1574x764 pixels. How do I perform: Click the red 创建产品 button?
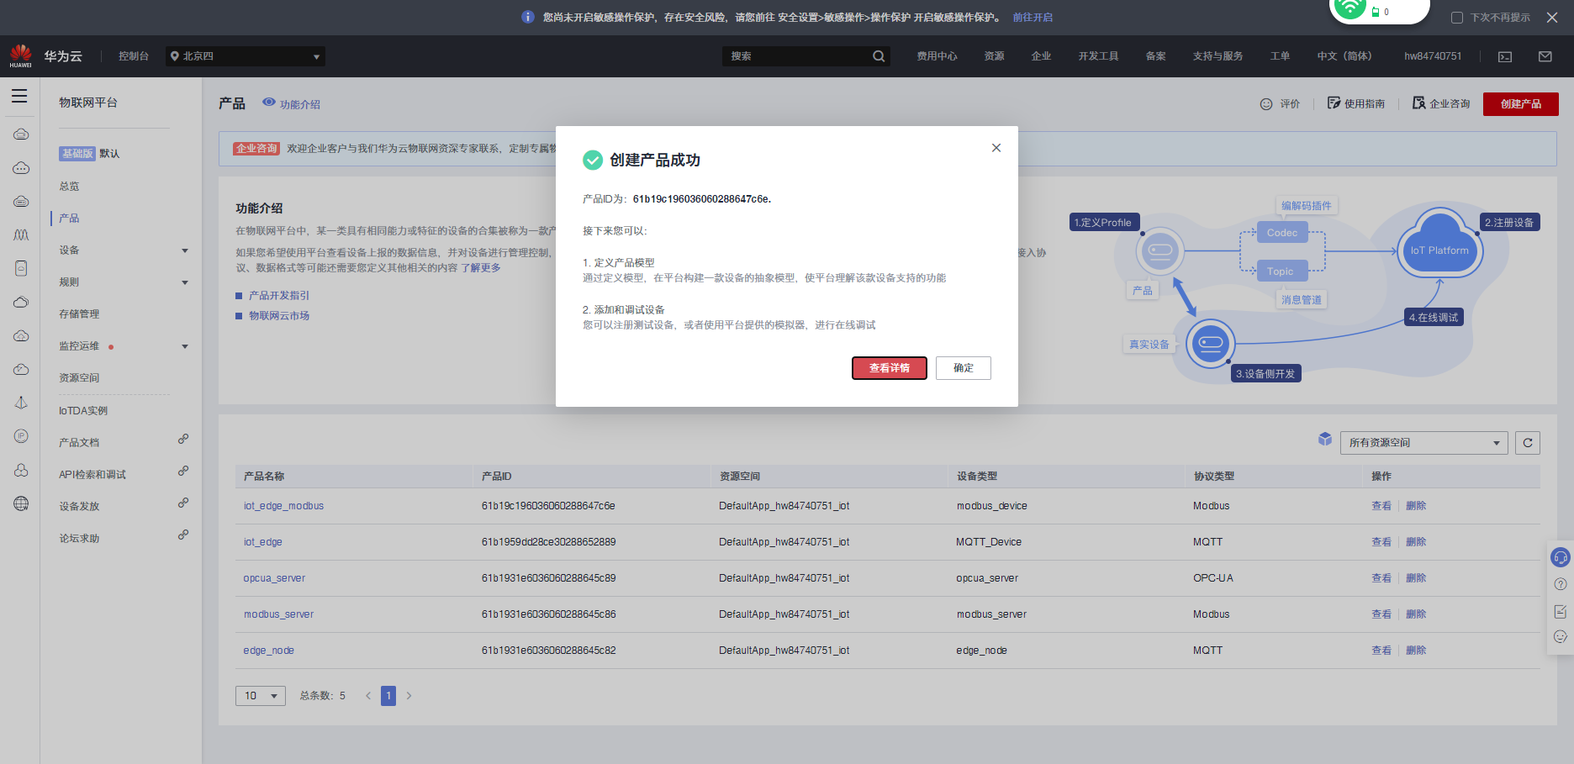click(1521, 104)
